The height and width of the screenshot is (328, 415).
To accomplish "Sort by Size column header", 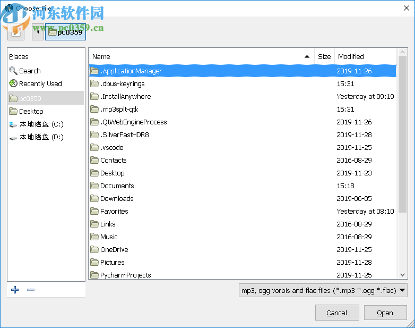I will (324, 56).
